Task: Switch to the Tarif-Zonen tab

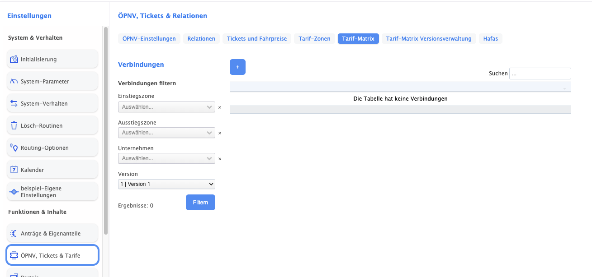Action: point(314,39)
